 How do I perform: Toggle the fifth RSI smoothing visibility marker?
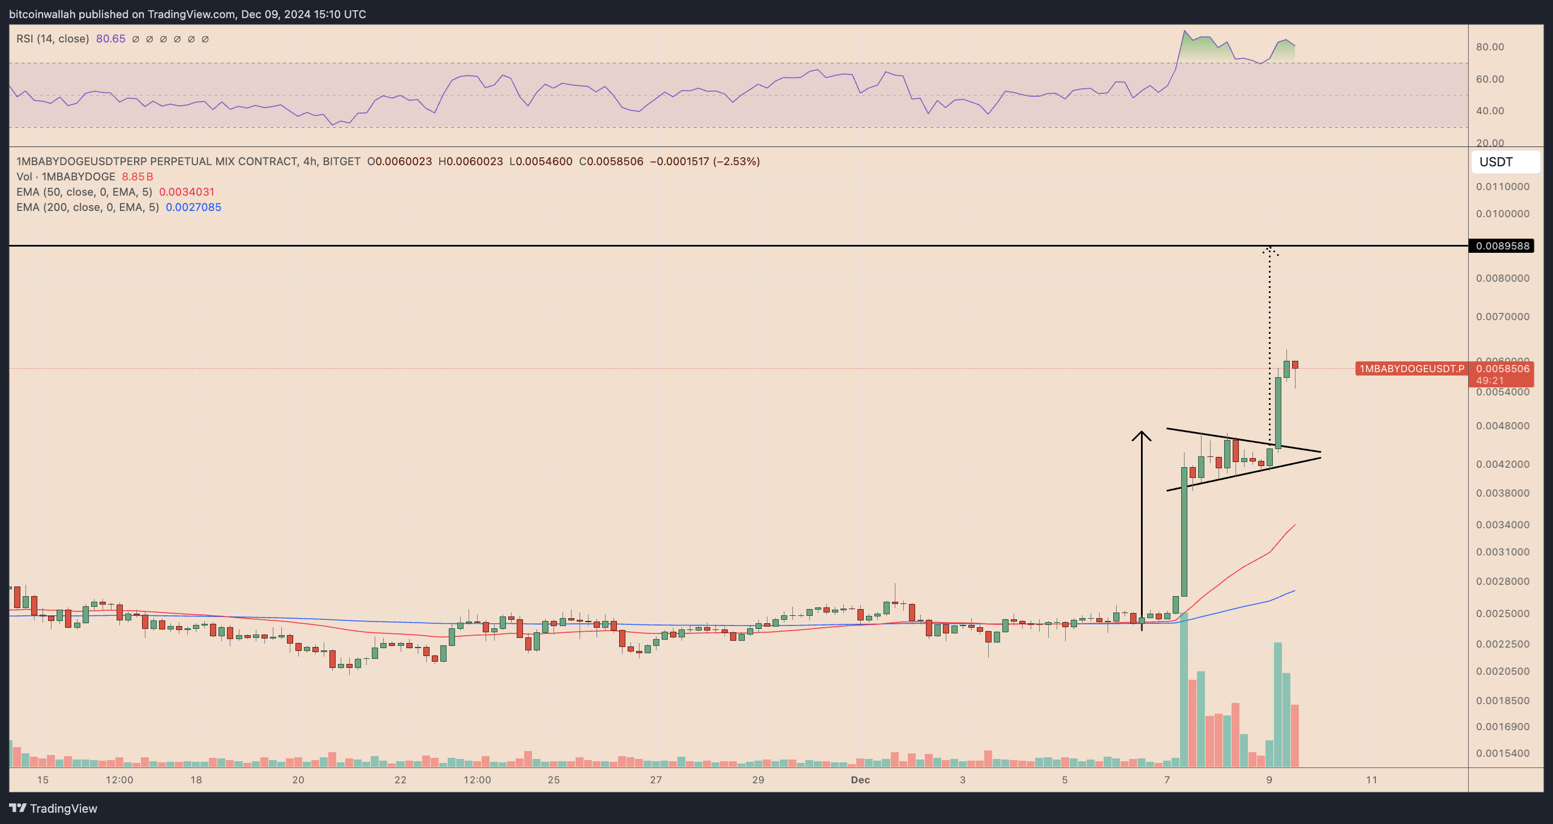(x=191, y=39)
